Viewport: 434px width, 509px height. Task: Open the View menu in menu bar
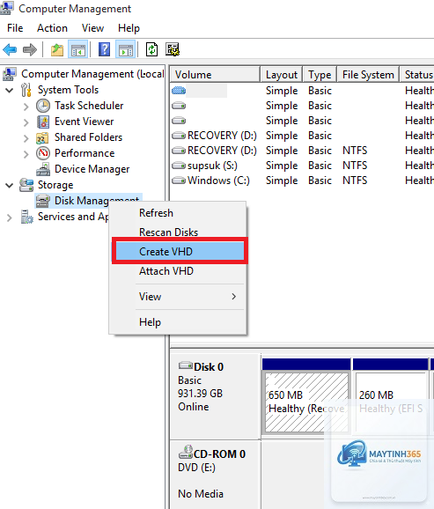(x=92, y=28)
